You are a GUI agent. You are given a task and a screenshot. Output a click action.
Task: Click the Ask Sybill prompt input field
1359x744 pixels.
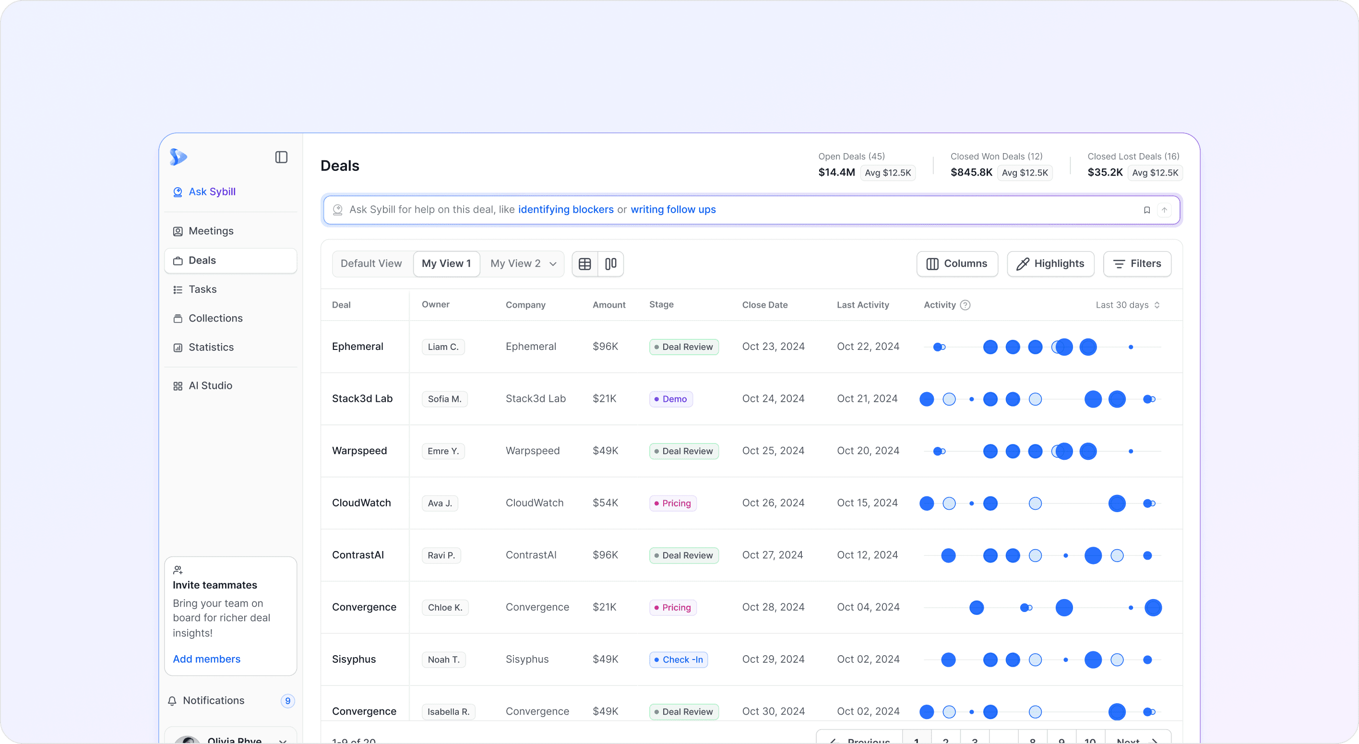coord(897,209)
